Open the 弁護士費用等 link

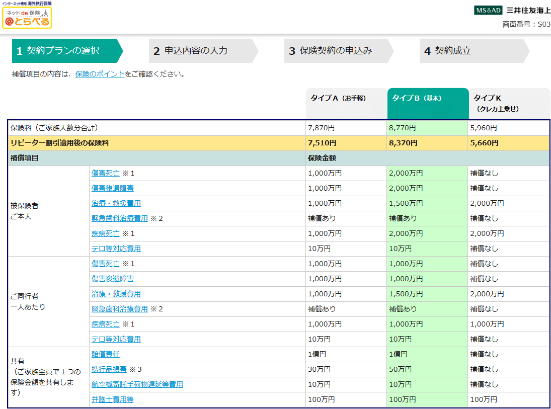pos(112,400)
